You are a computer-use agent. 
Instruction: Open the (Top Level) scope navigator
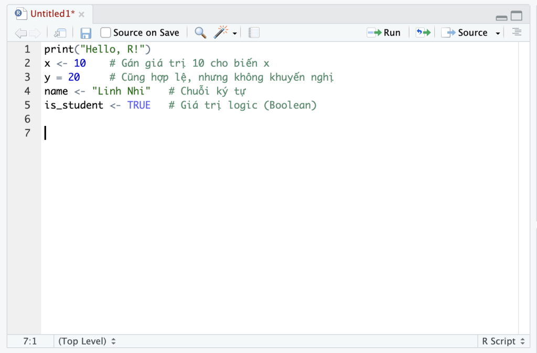point(87,341)
